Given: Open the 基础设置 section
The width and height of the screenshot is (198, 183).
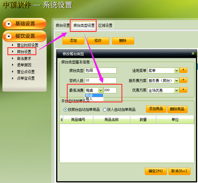Looking at the screenshot, I should [25, 24].
